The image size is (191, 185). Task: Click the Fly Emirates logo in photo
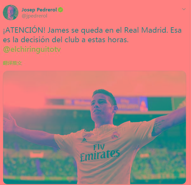(100, 153)
